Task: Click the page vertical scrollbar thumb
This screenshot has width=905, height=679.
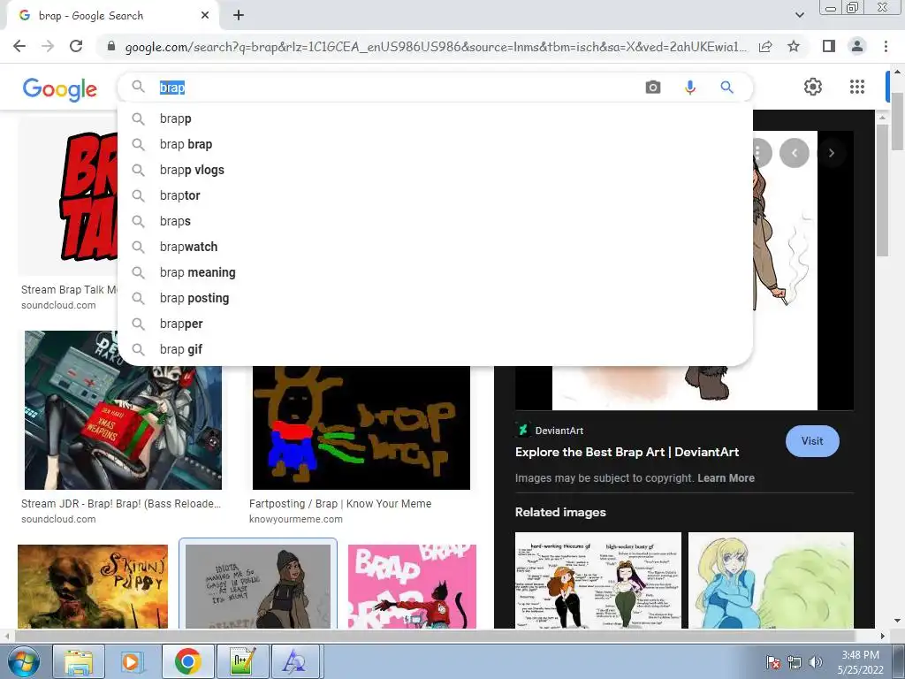Action: click(898, 121)
